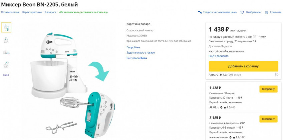
Task: Expand more thumbnails via 'ЕЩЁ 6'
Action: pyautogui.click(x=6, y=75)
